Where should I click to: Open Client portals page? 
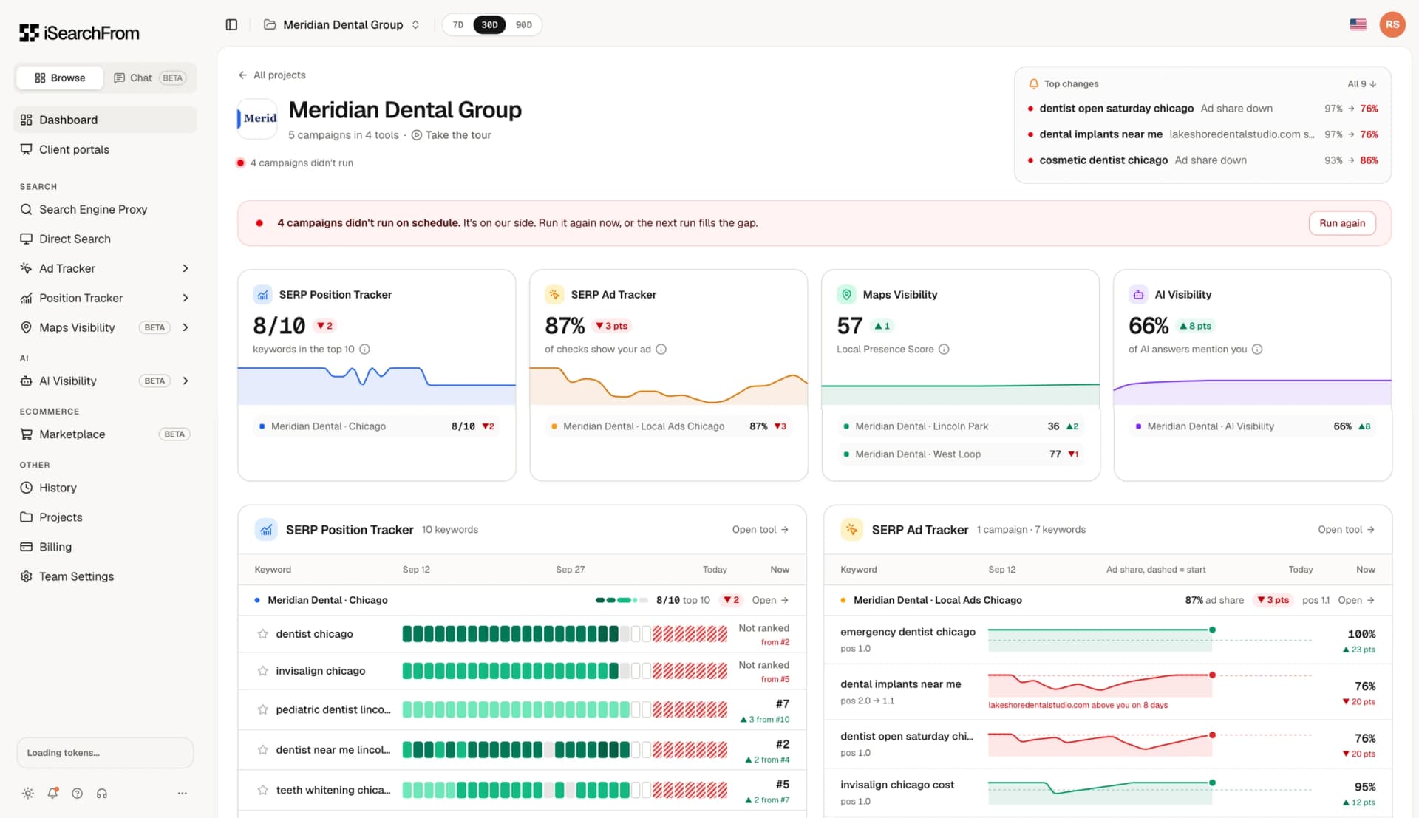(105, 149)
